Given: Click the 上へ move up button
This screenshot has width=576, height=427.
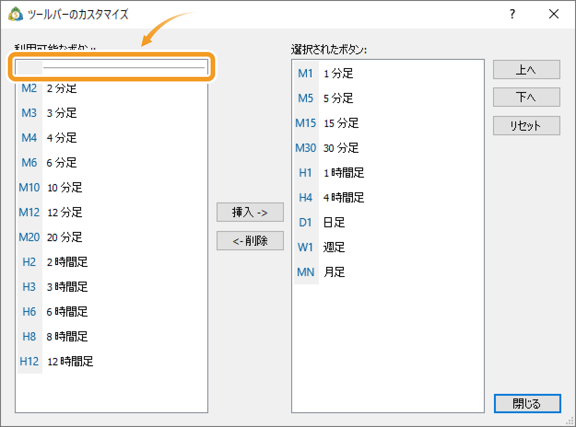Looking at the screenshot, I should [527, 69].
